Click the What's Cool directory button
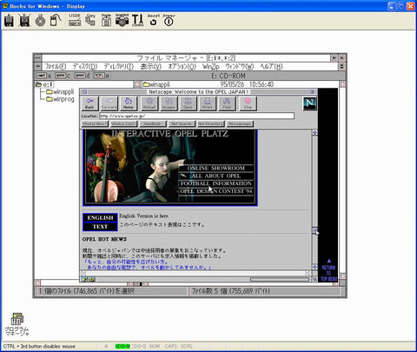 coord(123,123)
